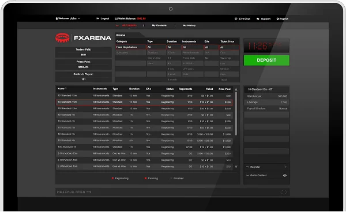This screenshot has height=212, width=346.
Task: Click the arrow icon in Register row
Action: 285,167
